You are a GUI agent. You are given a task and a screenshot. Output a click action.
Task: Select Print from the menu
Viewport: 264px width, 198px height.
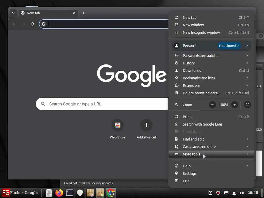(x=211, y=117)
